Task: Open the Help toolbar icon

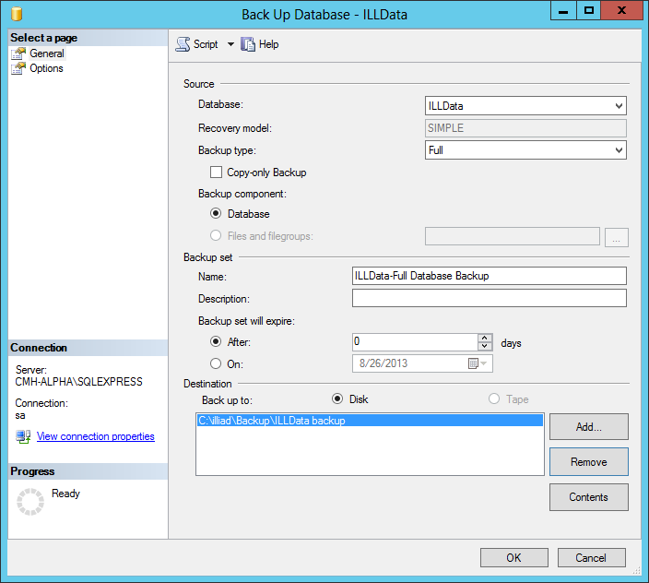Action: [247, 44]
